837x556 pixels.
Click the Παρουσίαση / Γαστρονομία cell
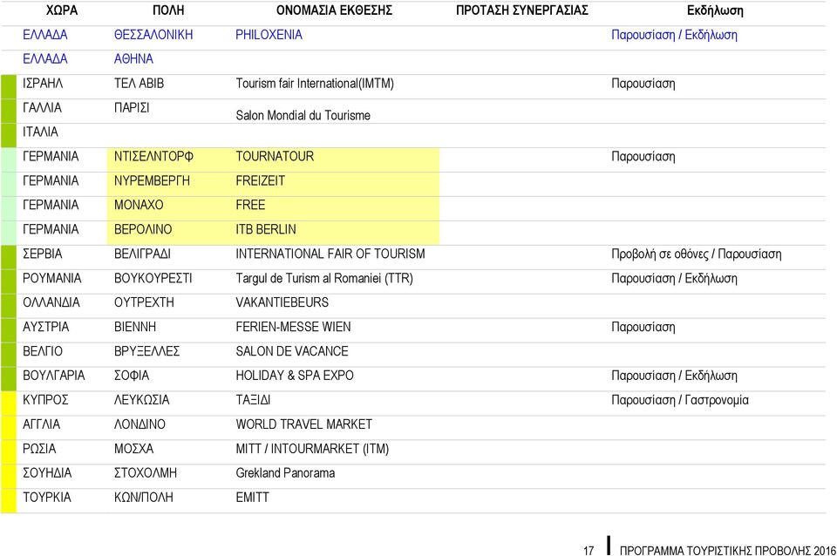(x=679, y=400)
